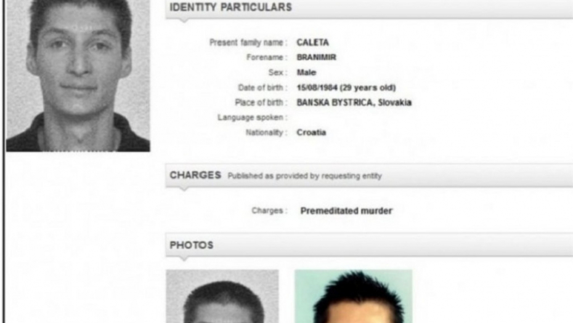Click the Sex value Male
The image size is (573, 323).
click(306, 72)
